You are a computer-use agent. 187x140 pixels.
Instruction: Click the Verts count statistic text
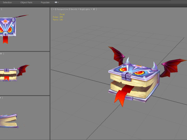click(58, 20)
